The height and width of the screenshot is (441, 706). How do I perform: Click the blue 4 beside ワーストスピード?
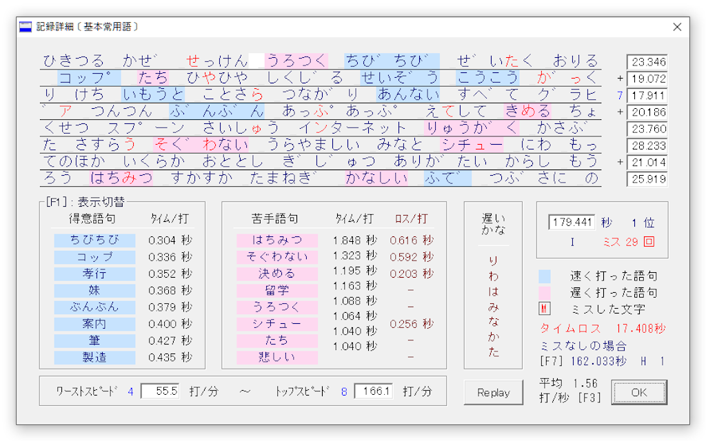(x=130, y=392)
